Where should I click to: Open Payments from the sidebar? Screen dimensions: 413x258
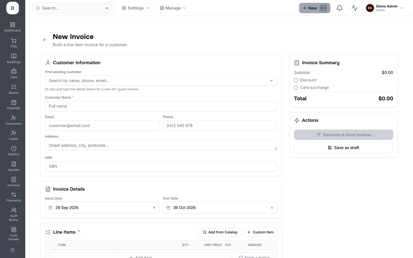[x=14, y=197]
